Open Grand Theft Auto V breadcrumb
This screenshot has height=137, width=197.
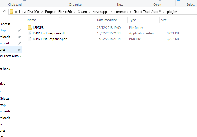(147, 12)
